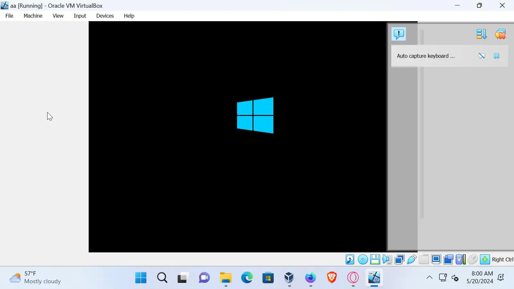The height and width of the screenshot is (289, 514).
Task: Expand the hidden system tray icons
Action: 429,277
